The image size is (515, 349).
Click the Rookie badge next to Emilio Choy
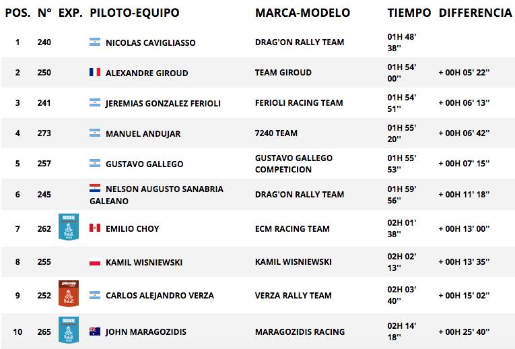(69, 227)
